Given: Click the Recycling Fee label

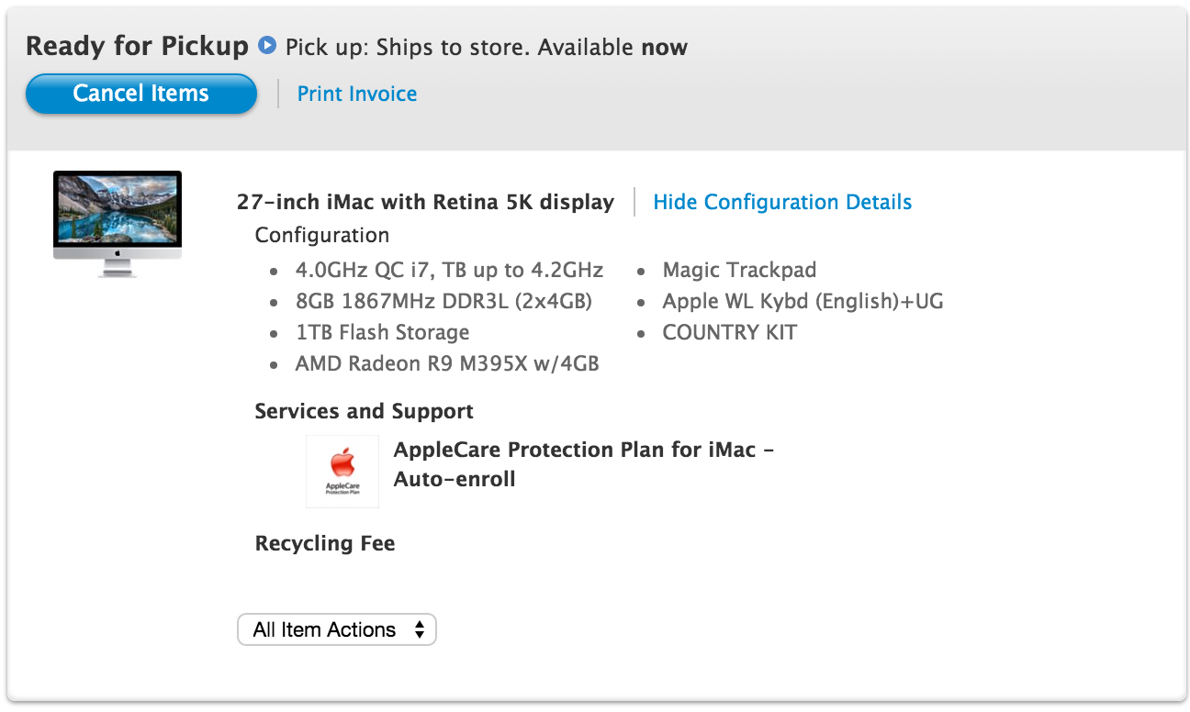Looking at the screenshot, I should coord(325,543).
